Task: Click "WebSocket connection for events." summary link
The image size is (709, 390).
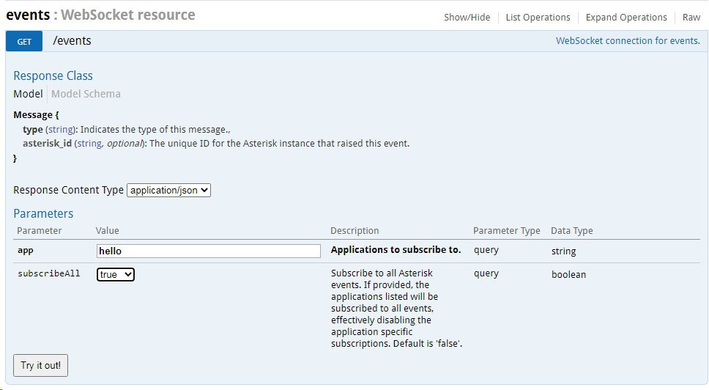Action: coord(628,41)
